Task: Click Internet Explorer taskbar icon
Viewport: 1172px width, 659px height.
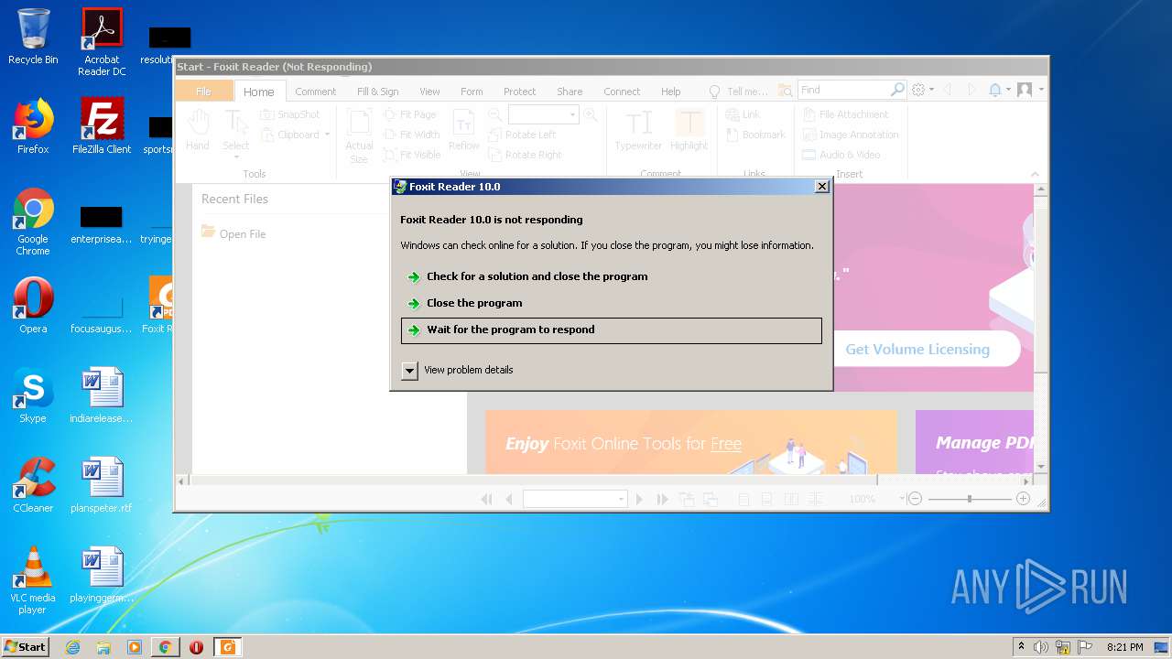Action: click(72, 647)
